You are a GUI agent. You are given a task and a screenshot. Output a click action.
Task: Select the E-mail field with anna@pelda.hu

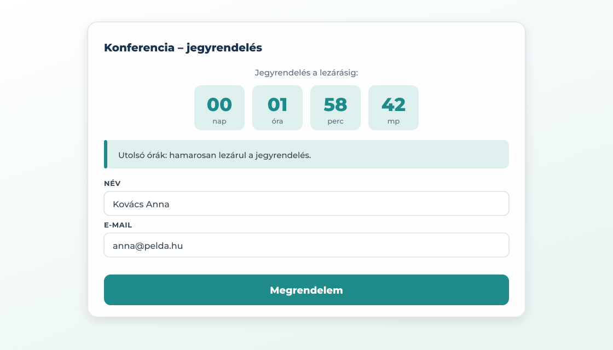[306, 245]
